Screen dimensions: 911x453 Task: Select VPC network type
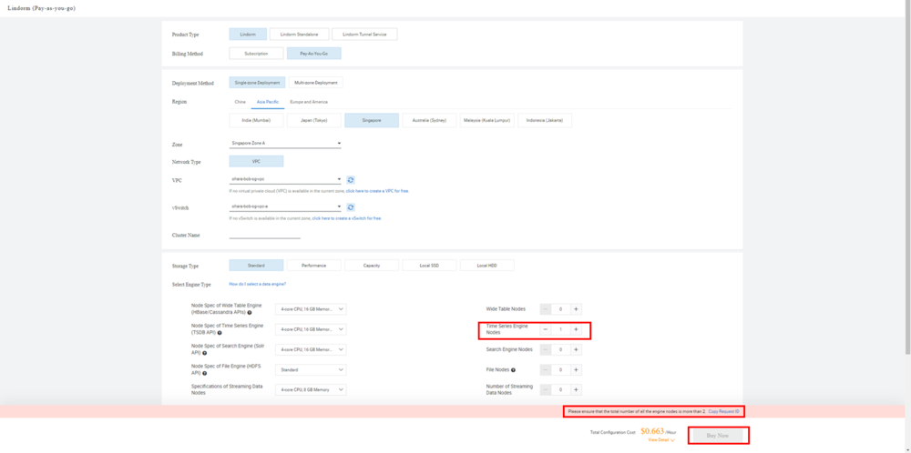tap(256, 162)
